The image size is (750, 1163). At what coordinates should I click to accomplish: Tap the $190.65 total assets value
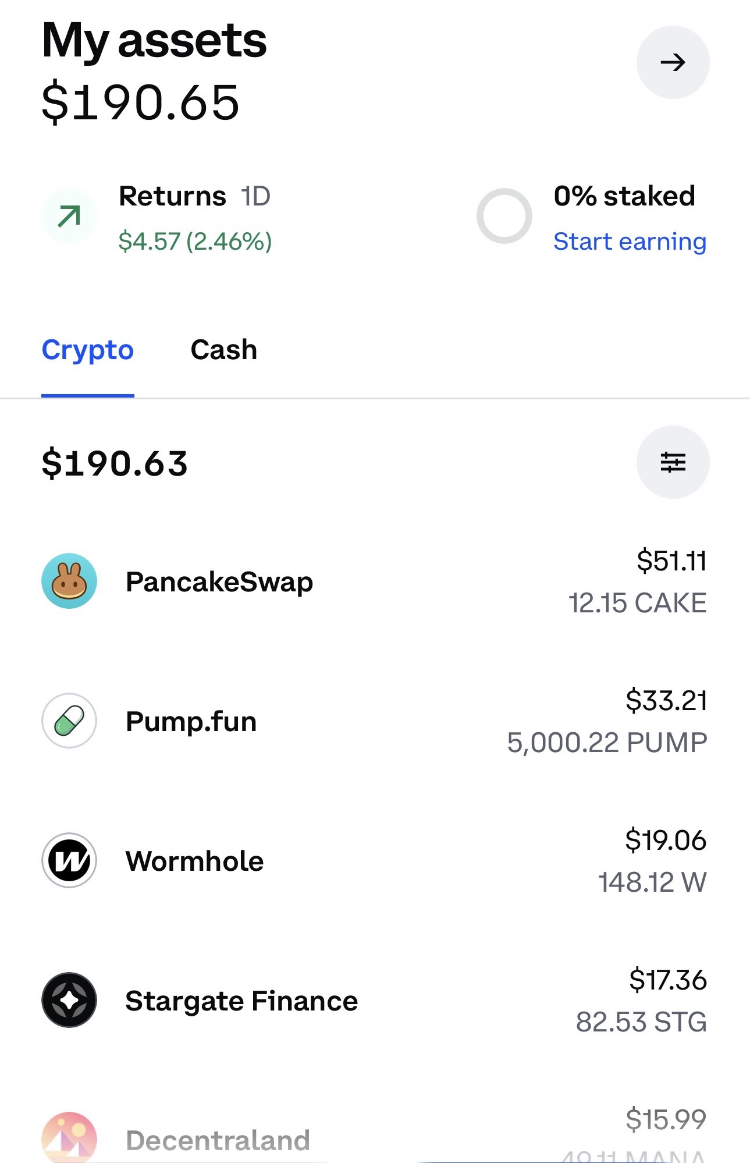(x=141, y=103)
